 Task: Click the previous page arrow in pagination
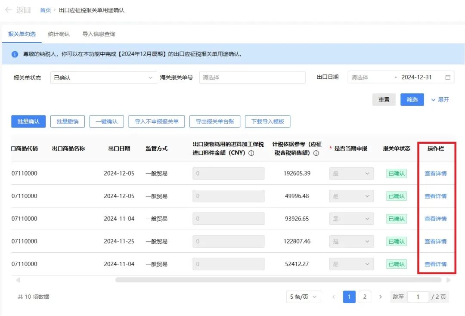click(334, 297)
